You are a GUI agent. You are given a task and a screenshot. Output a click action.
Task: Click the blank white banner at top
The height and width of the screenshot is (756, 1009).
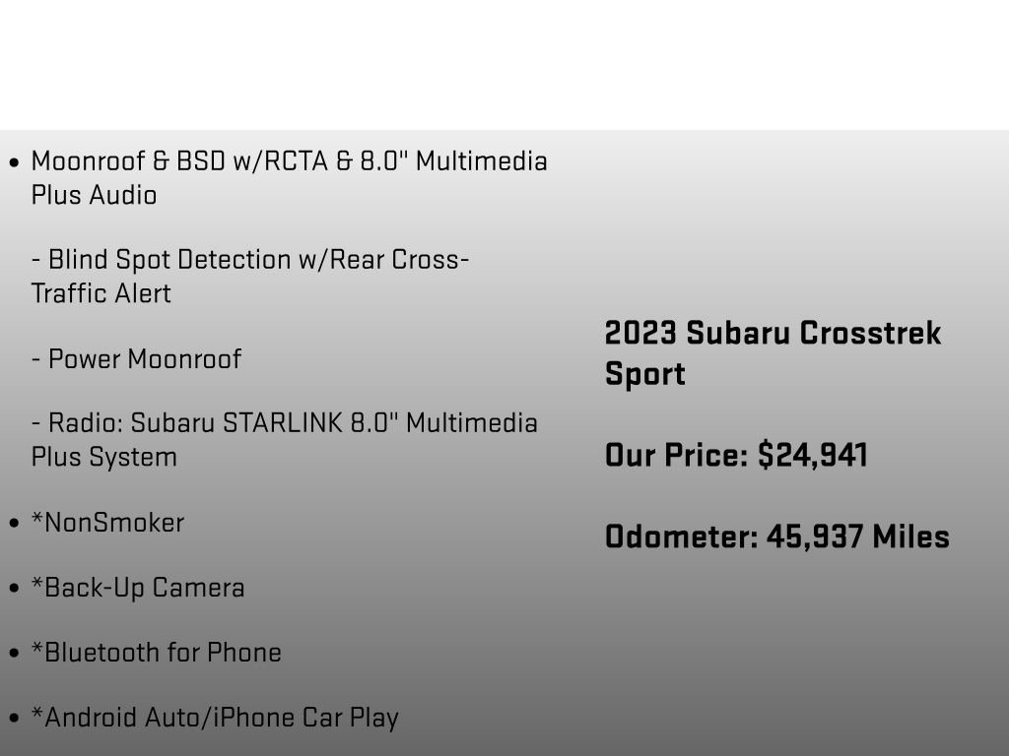click(x=504, y=64)
